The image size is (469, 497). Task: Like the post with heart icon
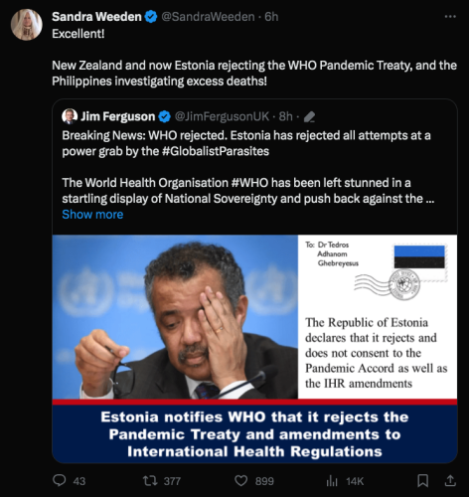(241, 481)
